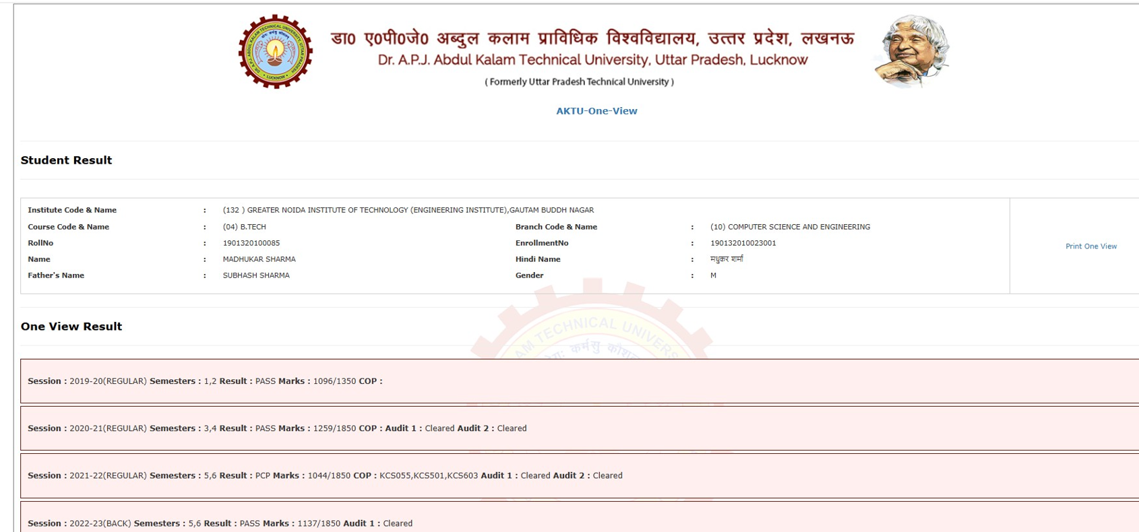
Task: Click the KCS055,KCS501,KCS603 COP codes
Action: coord(428,475)
